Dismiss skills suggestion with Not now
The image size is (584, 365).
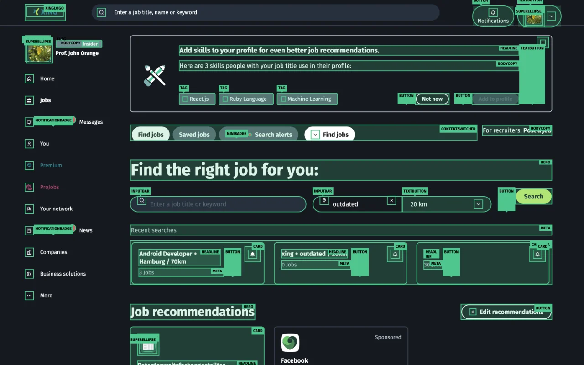tap(432, 99)
